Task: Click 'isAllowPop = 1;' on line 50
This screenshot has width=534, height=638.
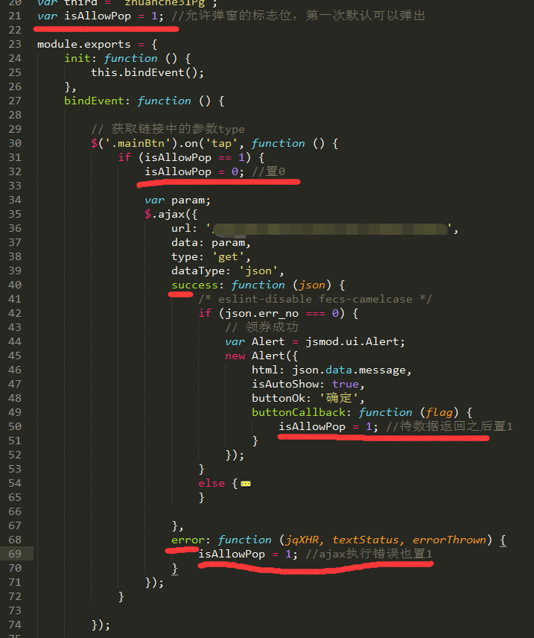Action: [328, 426]
